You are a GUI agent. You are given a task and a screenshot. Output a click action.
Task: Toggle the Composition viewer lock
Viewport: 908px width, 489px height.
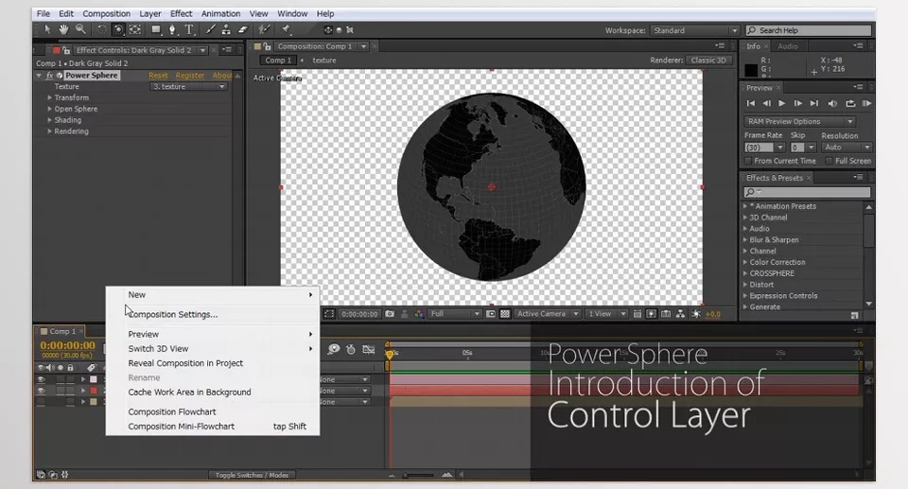267,46
